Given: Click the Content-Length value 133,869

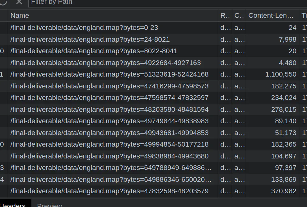Looking at the screenshot, I should tap(284, 180).
